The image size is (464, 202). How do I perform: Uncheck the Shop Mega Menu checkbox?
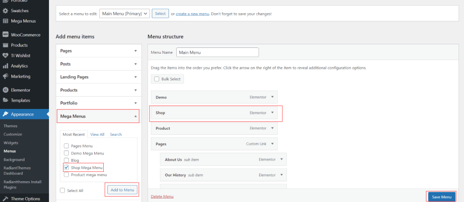(x=66, y=168)
